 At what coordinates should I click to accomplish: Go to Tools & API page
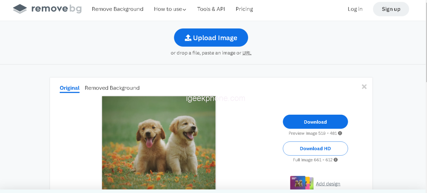point(211,9)
